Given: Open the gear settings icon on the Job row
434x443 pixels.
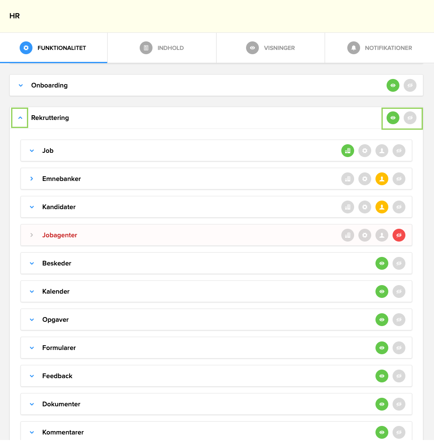Looking at the screenshot, I should point(365,151).
